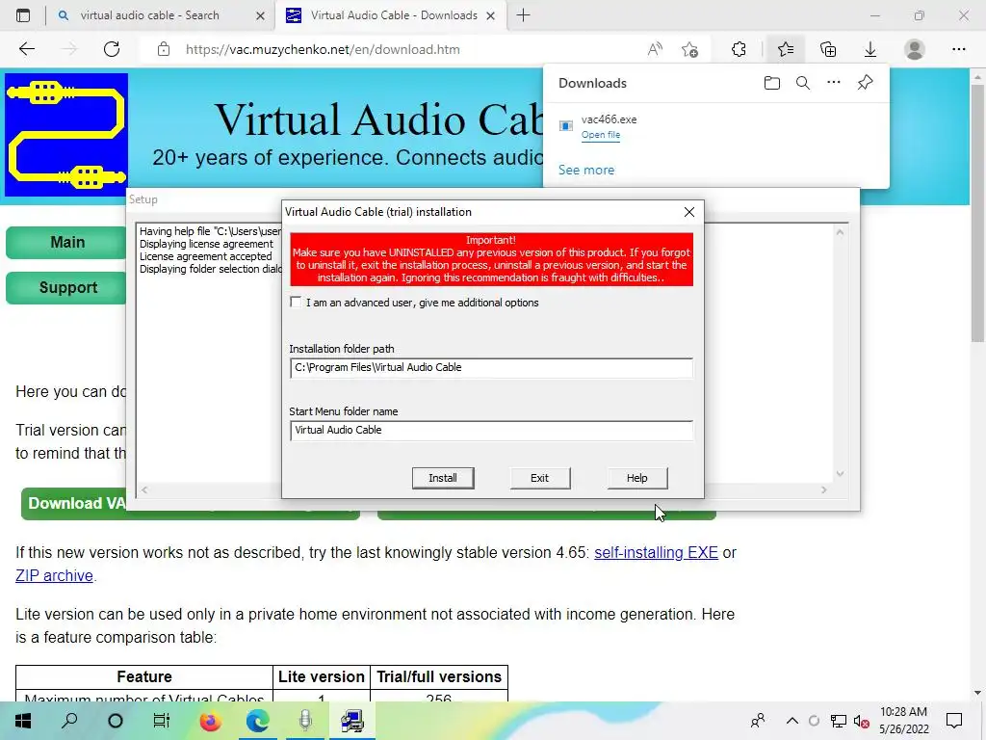Pin the Downloads panel
The image size is (986, 740).
865,83
